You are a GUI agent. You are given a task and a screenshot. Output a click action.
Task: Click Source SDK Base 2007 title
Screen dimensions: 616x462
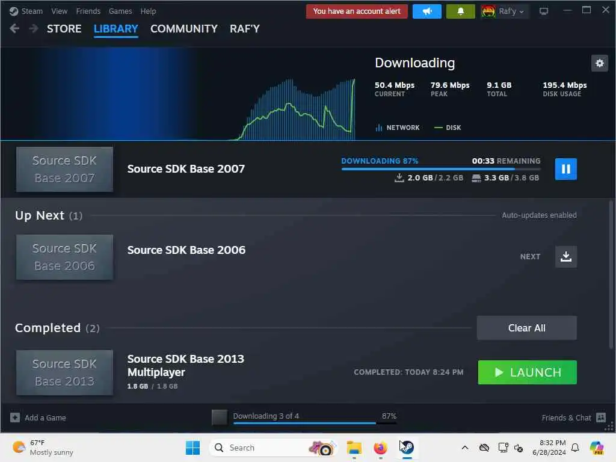point(186,169)
